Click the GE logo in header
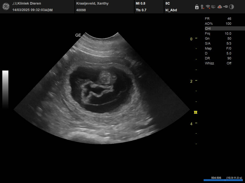This screenshot has width=245, height=183. 6,7
